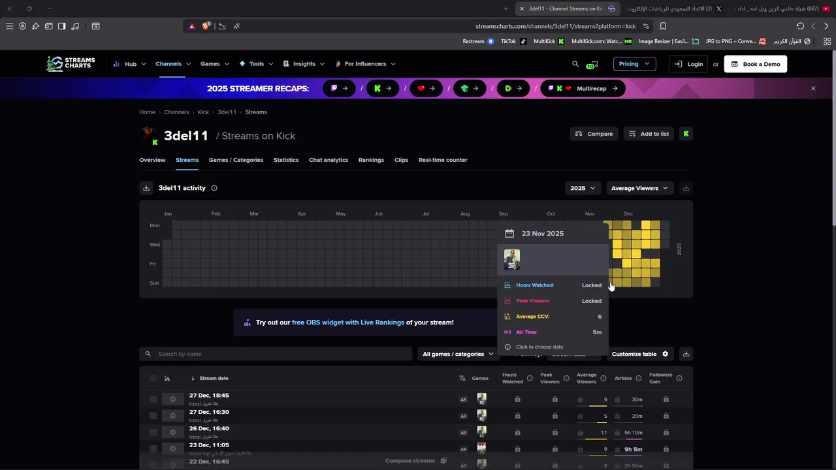Image resolution: width=836 pixels, height=470 pixels.
Task: Switch to the Games / Categories tab
Action: click(x=236, y=160)
